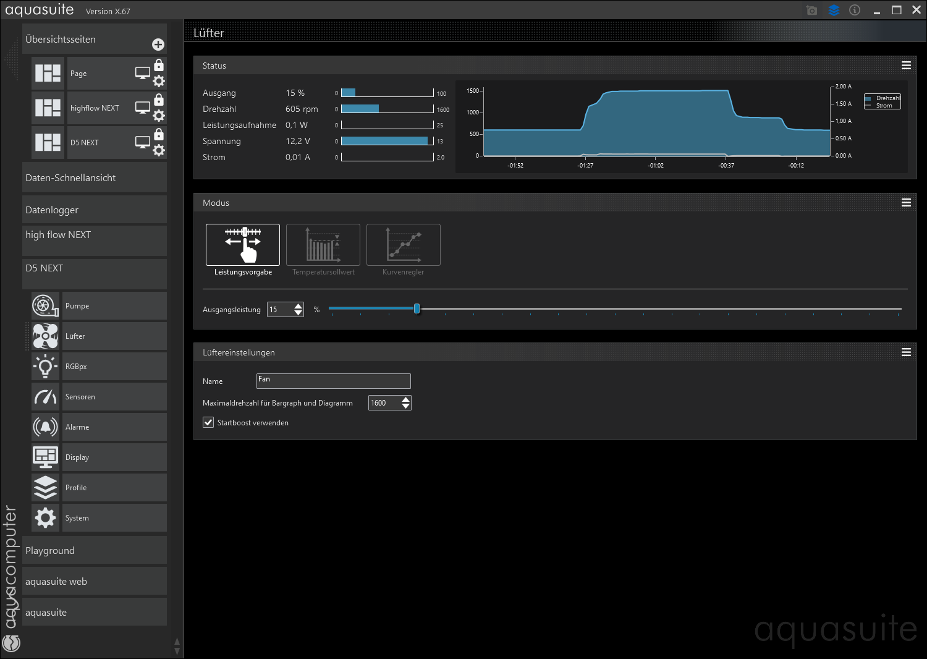Screen dimensions: 927x659
Task: Toggle the lock on highflow NEXT overview
Action: 159,100
